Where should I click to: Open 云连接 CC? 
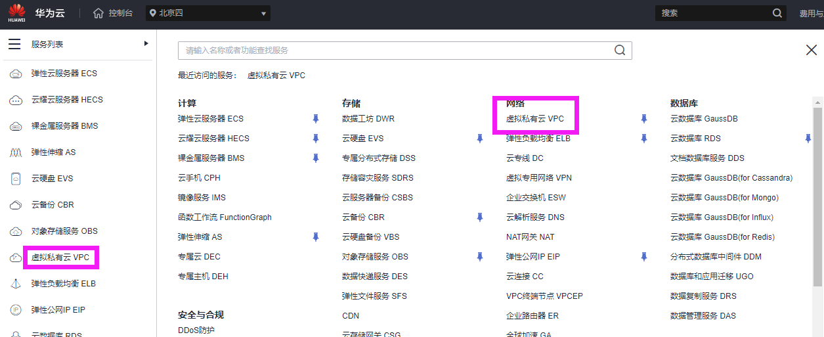click(x=525, y=277)
